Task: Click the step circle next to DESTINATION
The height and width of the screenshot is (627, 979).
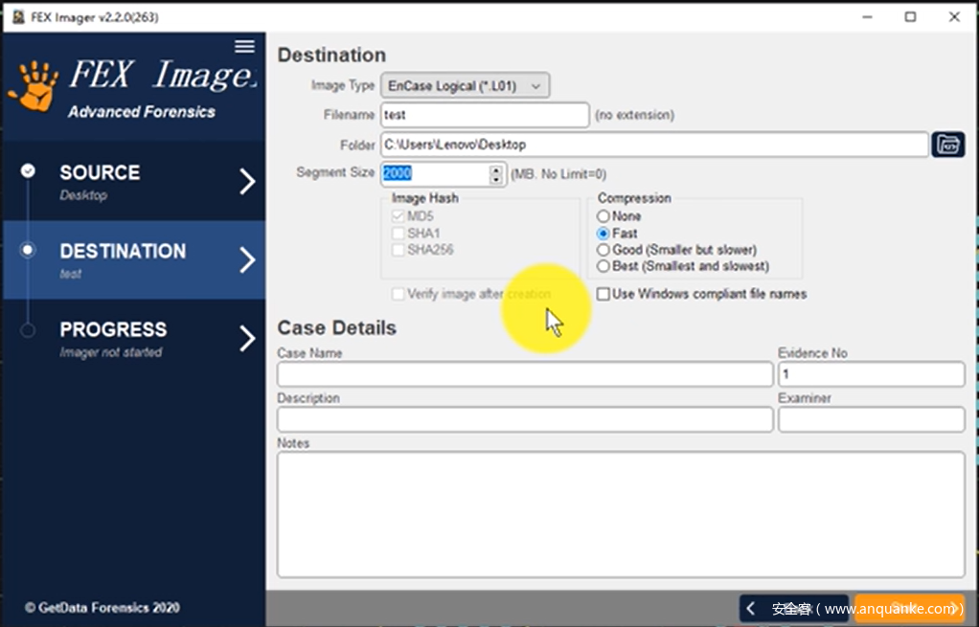Action: (28, 250)
